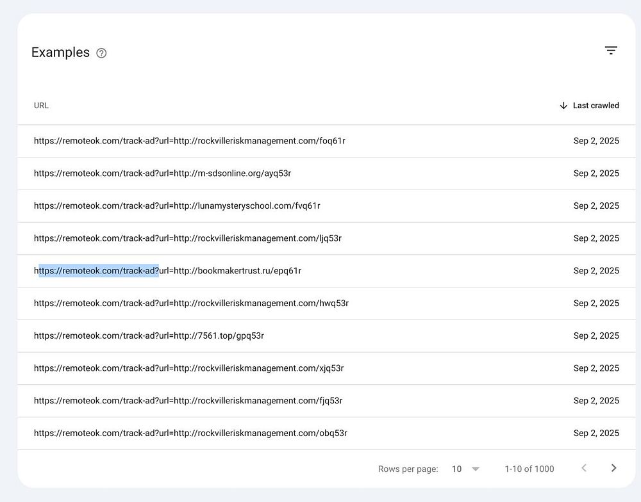Open the lunamysteryschool.com/fvq61r URL row
This screenshot has height=502, width=641.
pos(326,206)
